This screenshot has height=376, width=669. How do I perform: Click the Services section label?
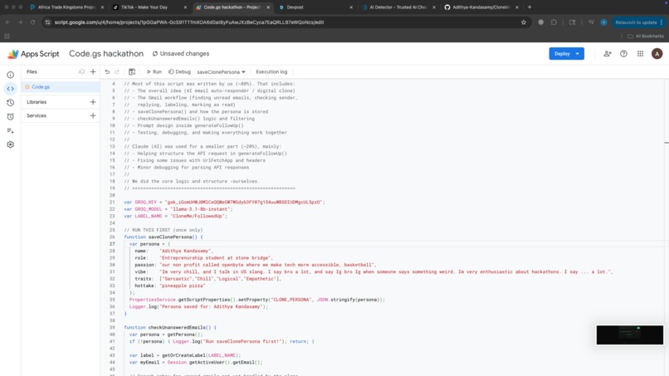[37, 115]
